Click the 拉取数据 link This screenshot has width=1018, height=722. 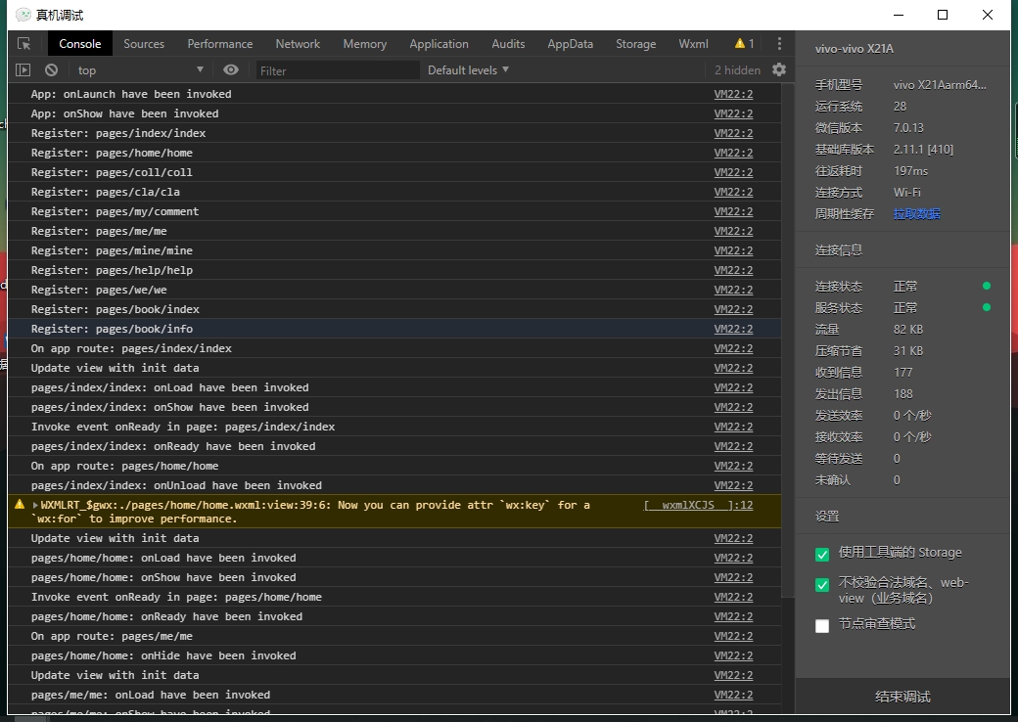pyautogui.click(x=916, y=214)
